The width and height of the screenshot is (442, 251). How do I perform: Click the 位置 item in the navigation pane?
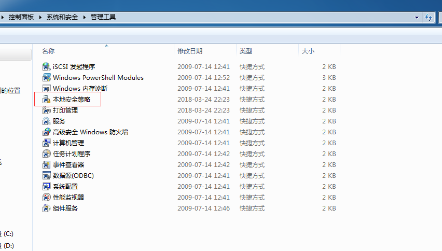[x=10, y=91]
